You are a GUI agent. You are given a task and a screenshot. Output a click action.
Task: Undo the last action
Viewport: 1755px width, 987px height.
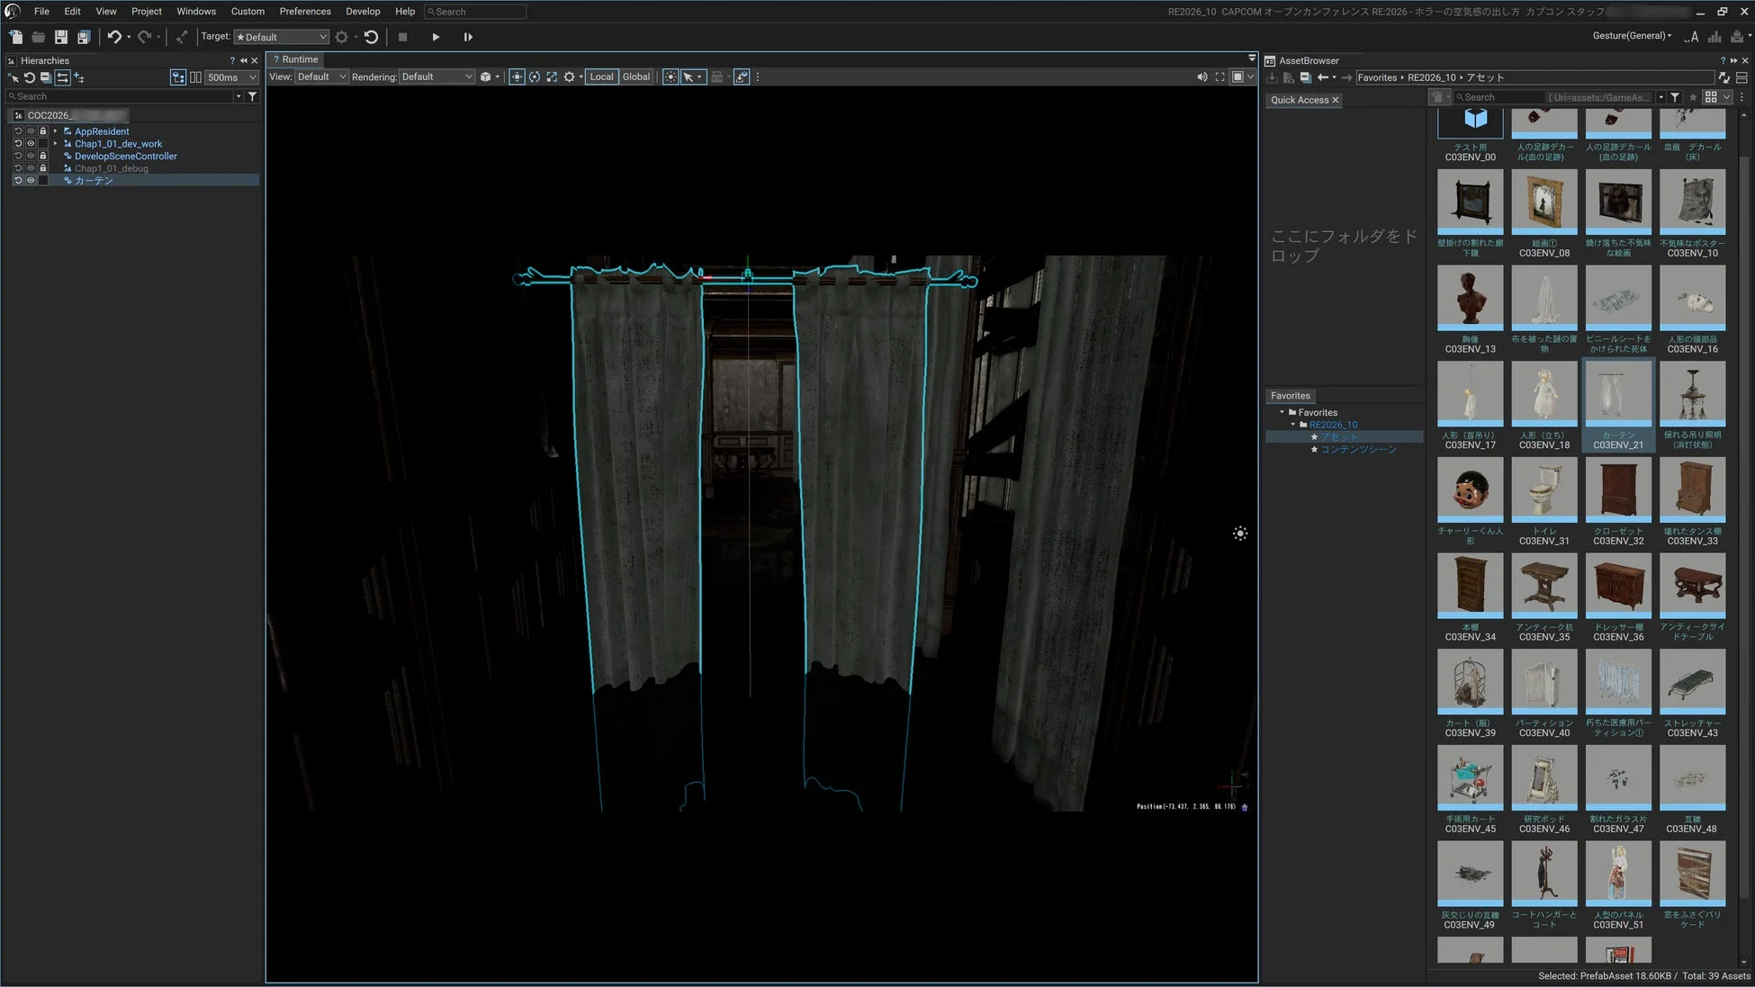[x=114, y=37]
